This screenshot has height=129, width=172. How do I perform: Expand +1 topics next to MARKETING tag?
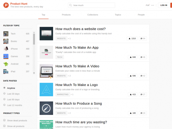[72, 94]
